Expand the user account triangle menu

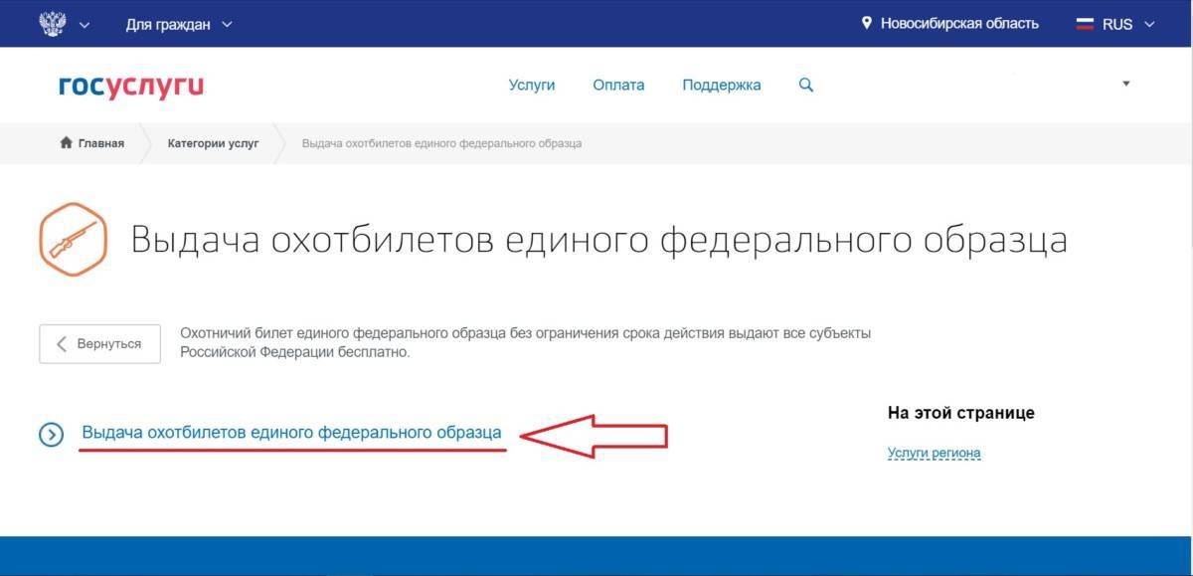[x=1126, y=85]
